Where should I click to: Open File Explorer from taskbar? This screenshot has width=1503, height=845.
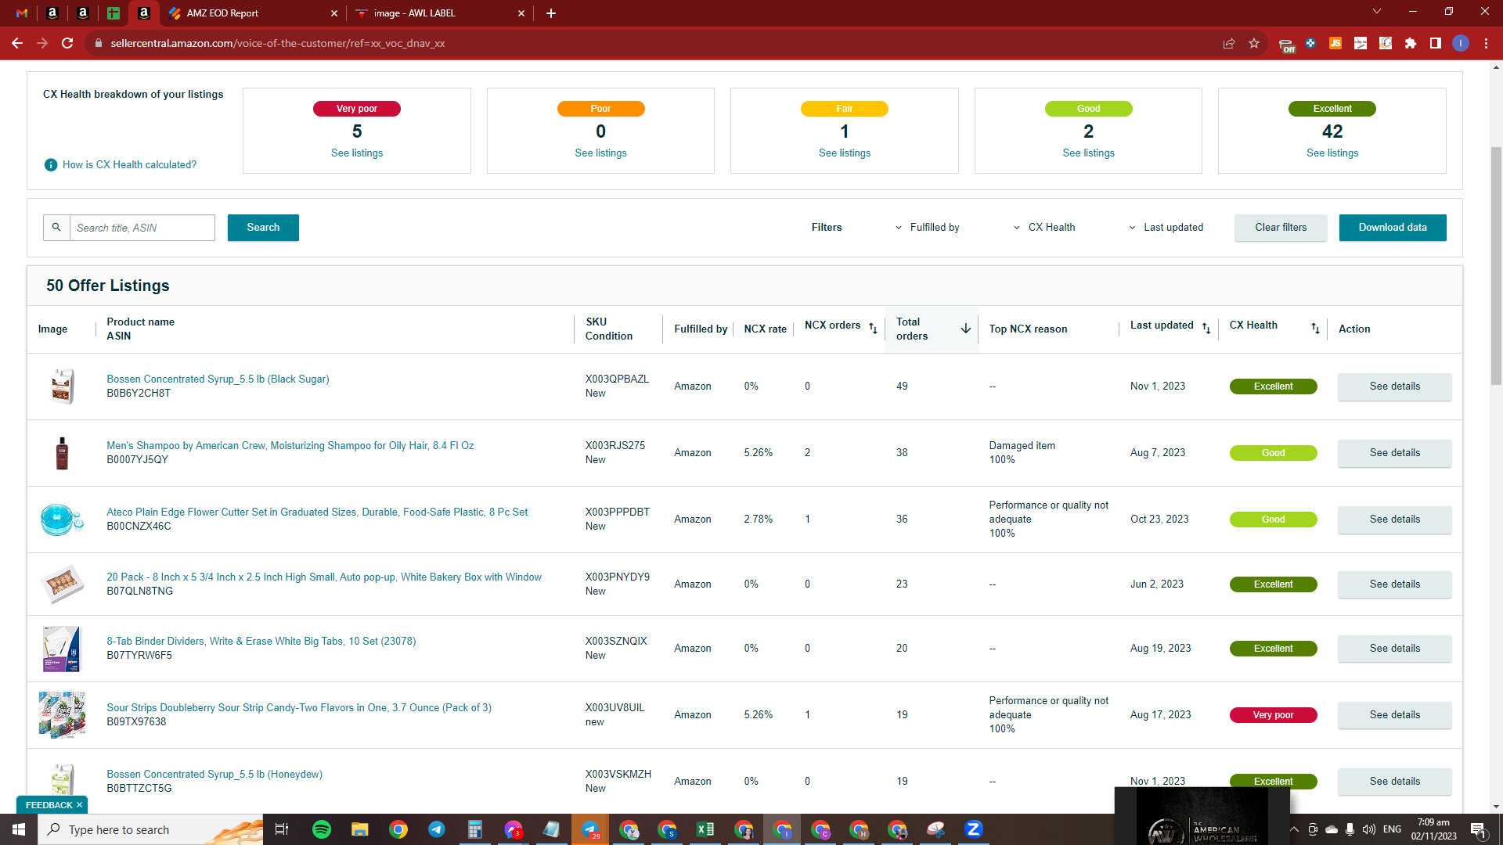[359, 829]
